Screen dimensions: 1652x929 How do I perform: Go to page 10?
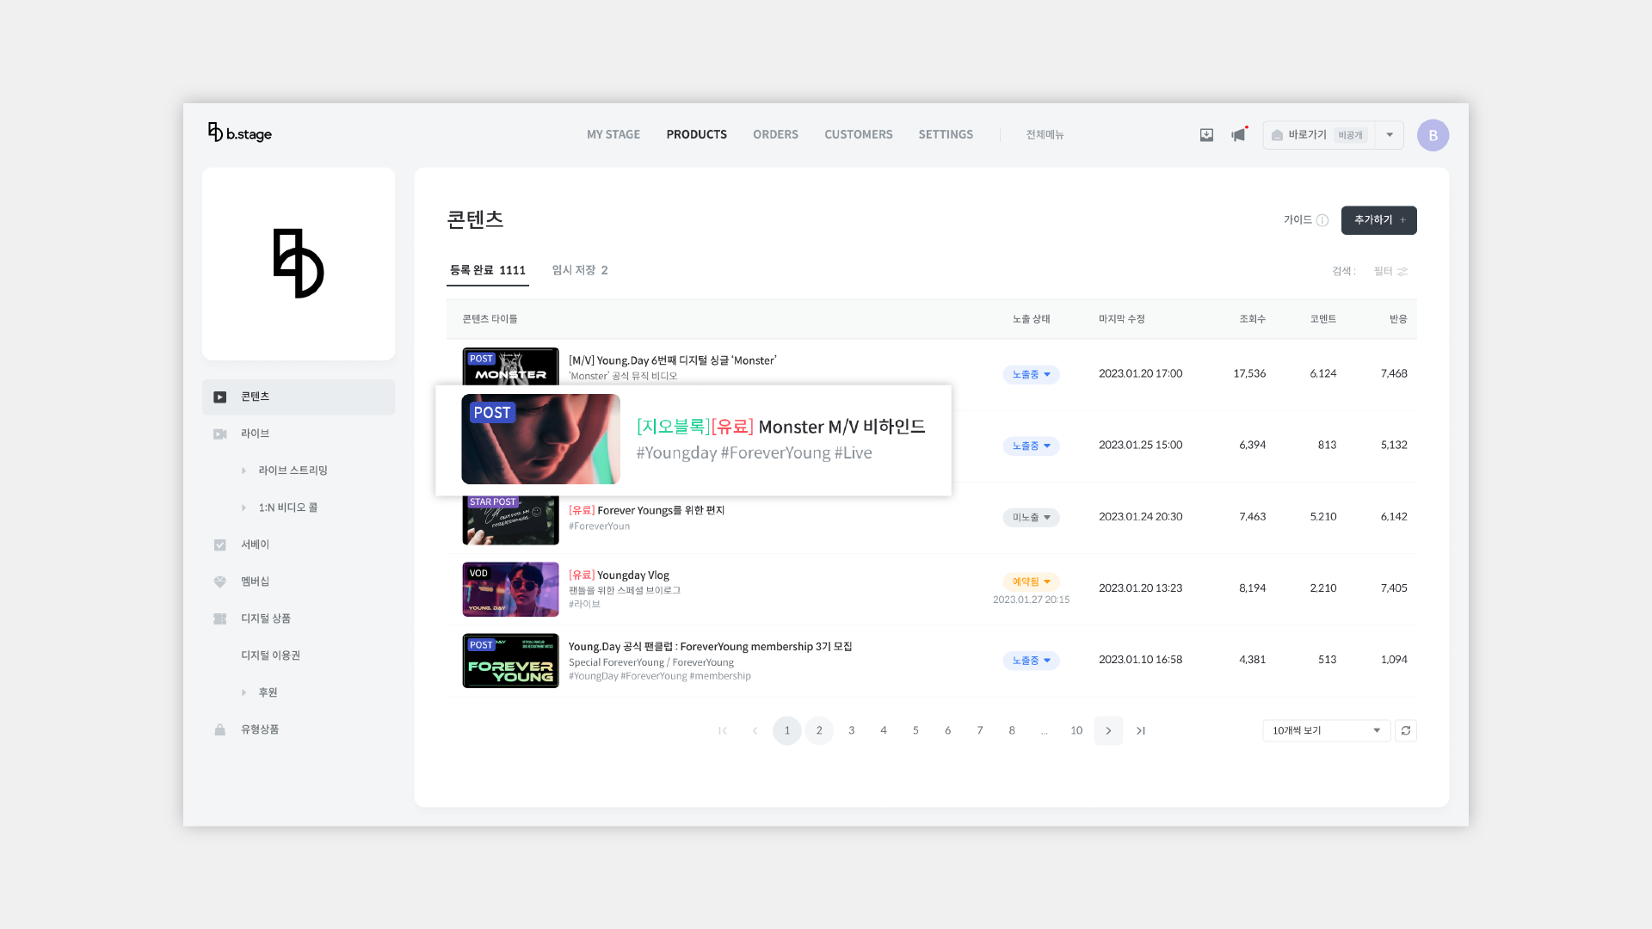tap(1076, 731)
